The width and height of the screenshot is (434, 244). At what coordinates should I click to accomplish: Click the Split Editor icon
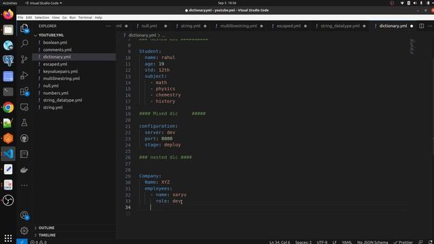[x=421, y=26]
